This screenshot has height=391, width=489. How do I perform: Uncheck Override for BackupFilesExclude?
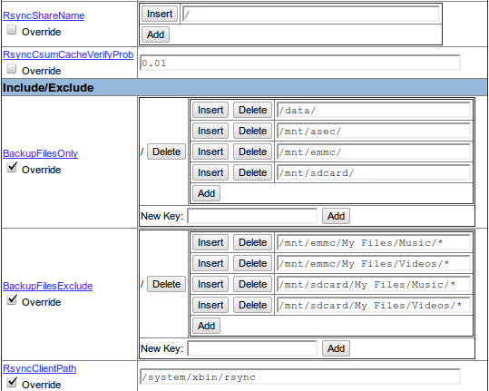click(12, 300)
